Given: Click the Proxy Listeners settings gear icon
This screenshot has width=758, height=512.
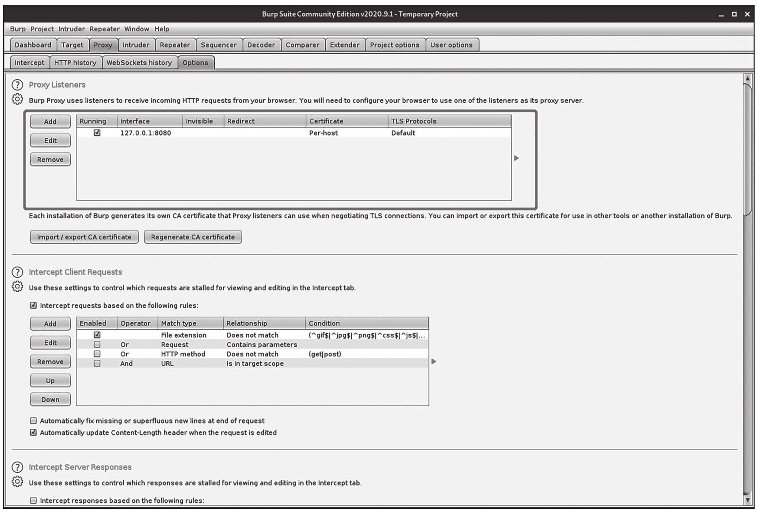Looking at the screenshot, I should (x=17, y=99).
